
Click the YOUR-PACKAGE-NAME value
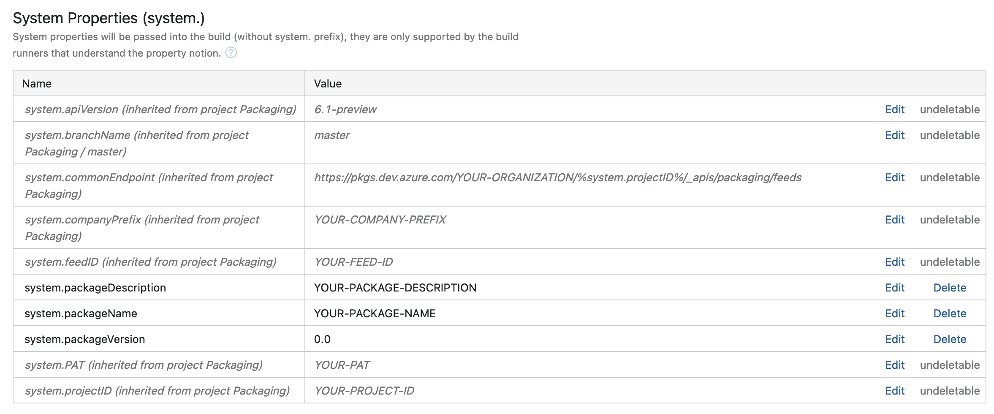tap(375, 313)
